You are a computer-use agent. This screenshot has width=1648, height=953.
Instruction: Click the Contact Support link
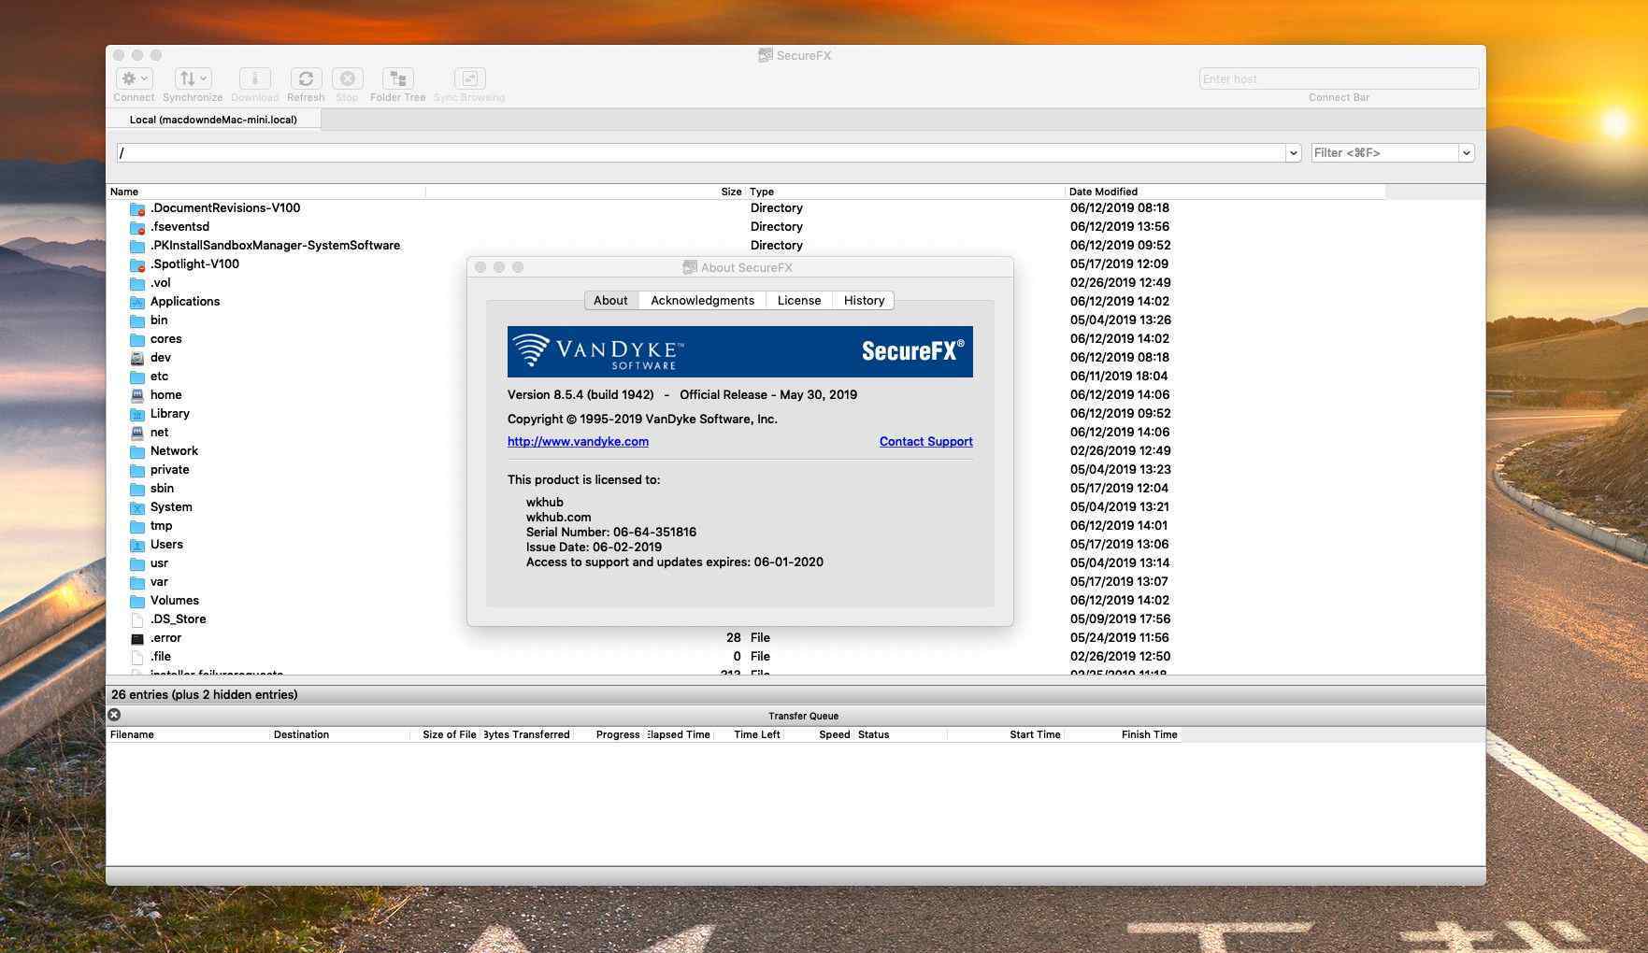pos(926,441)
